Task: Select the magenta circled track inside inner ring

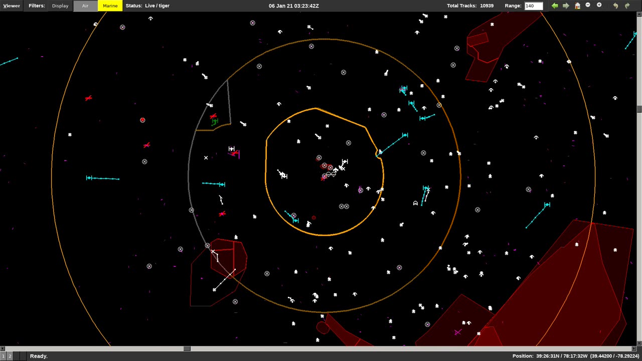Action: 360,190
